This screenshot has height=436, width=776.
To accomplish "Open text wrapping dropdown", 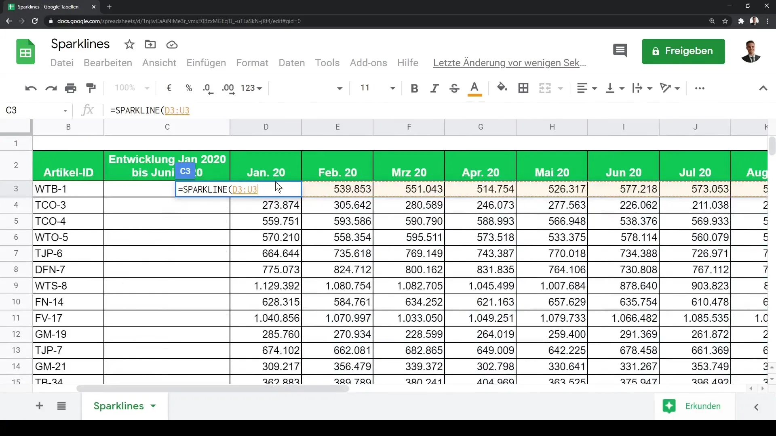I will (x=643, y=88).
